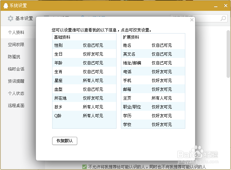Open 基本设置 gear tab
This screenshot has height=170, width=231.
(20, 18)
